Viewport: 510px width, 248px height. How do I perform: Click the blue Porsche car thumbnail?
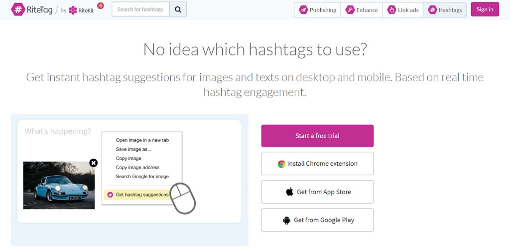point(59,185)
